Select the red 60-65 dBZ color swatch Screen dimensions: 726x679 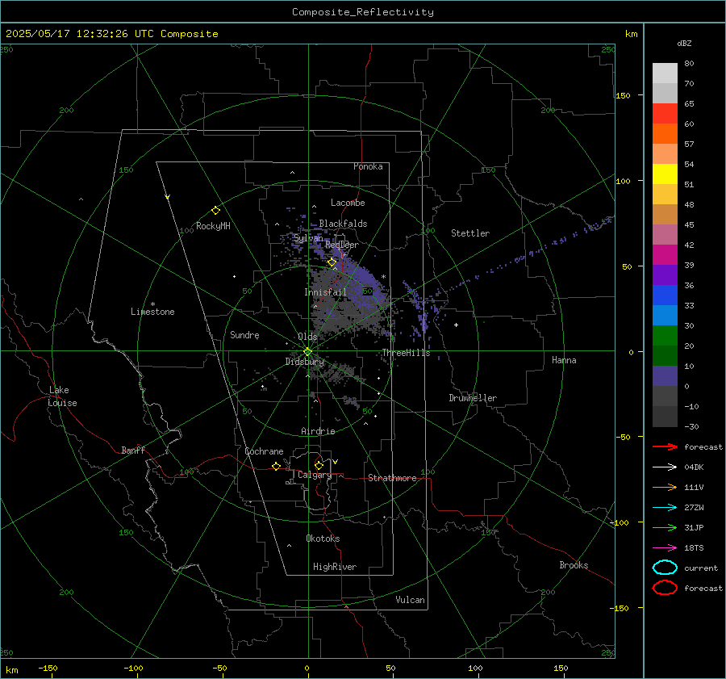tap(665, 114)
